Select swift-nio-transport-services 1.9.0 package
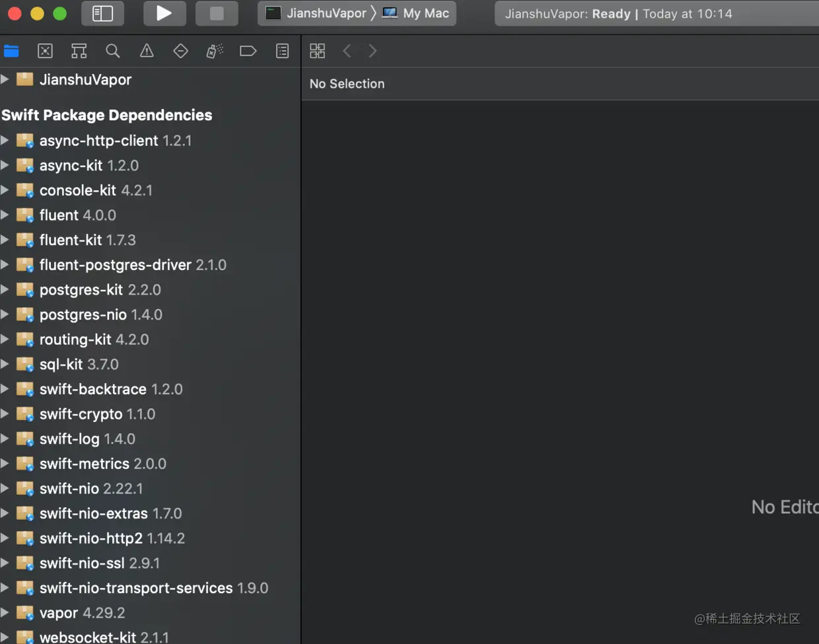The image size is (819, 644). [x=151, y=588]
